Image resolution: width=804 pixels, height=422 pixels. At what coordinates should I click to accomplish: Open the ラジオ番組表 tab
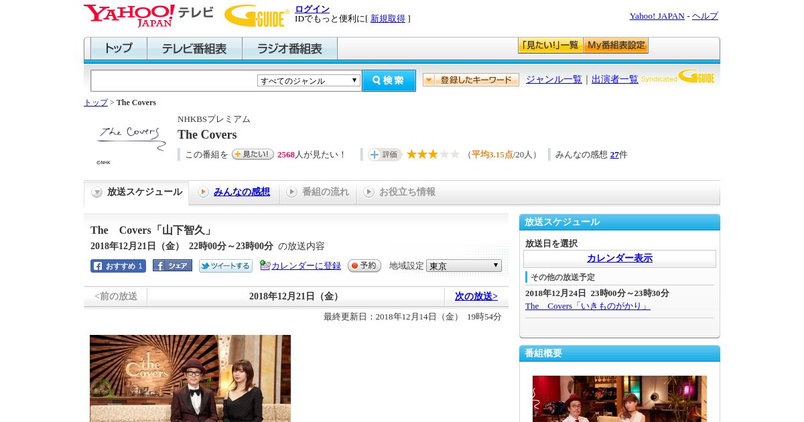coord(289,49)
